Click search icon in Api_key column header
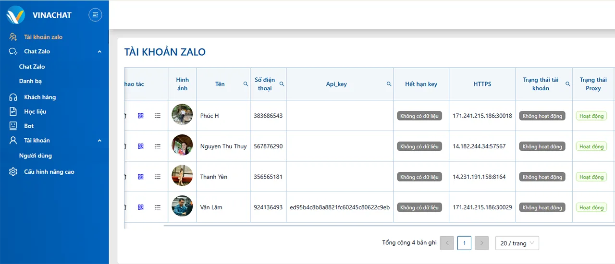Image resolution: width=615 pixels, height=264 pixels. (x=389, y=84)
